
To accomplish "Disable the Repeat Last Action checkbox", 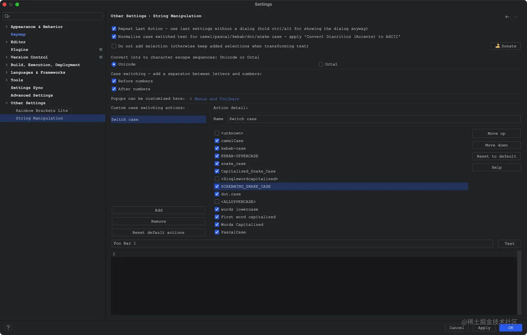I will [114, 29].
